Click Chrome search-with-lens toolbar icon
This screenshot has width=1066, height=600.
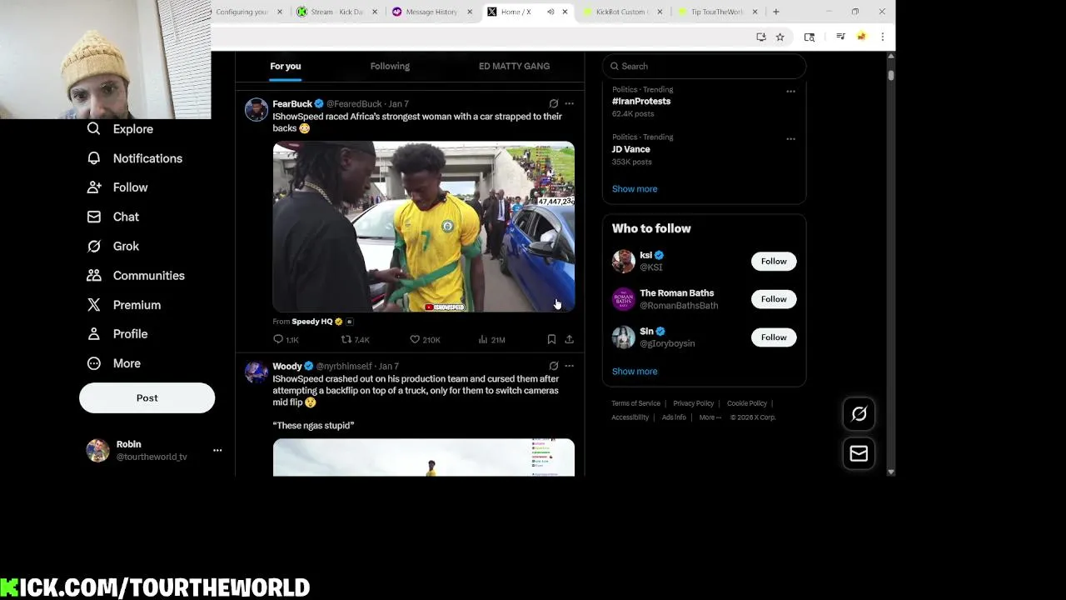[809, 37]
